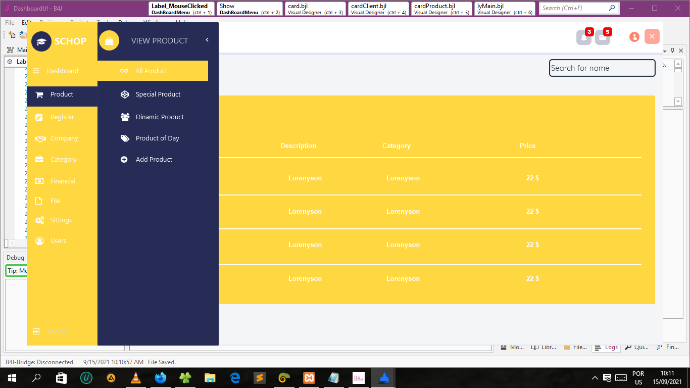690x388 pixels.
Task: Click the Category column header in the table
Action: click(x=397, y=146)
